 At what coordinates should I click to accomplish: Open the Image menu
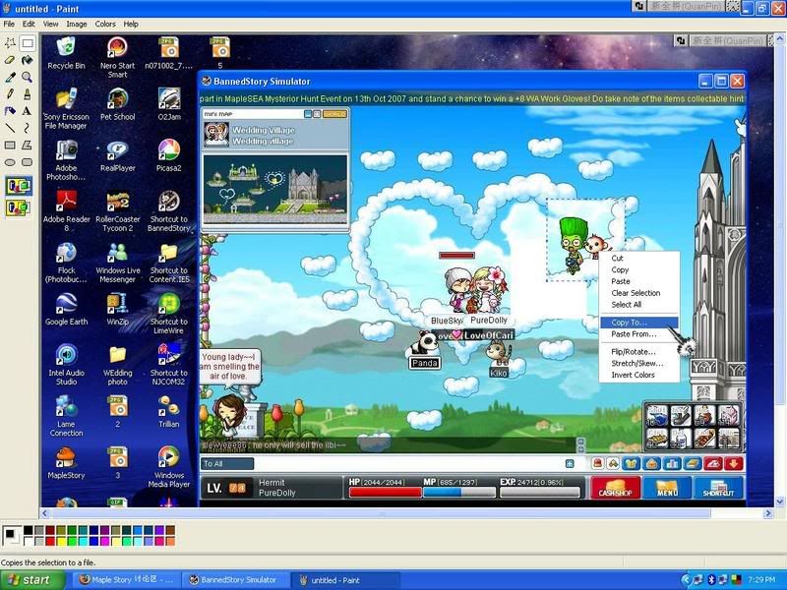point(77,24)
